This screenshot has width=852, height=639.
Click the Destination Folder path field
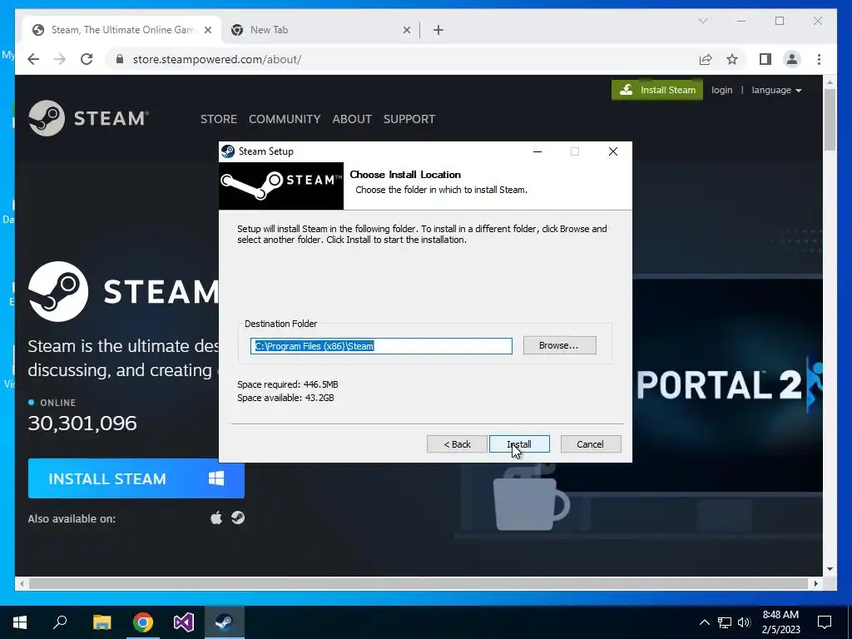(x=381, y=346)
